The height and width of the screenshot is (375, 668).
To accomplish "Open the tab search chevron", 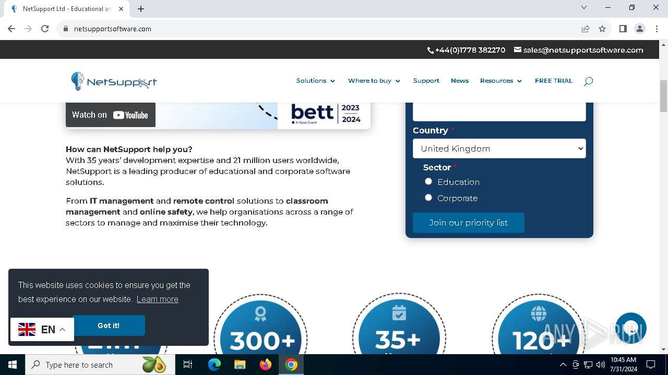I will pyautogui.click(x=584, y=7).
